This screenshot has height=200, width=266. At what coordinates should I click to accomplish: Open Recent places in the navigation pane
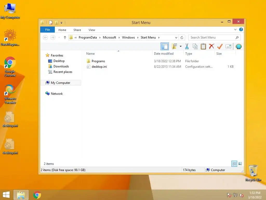[63, 72]
